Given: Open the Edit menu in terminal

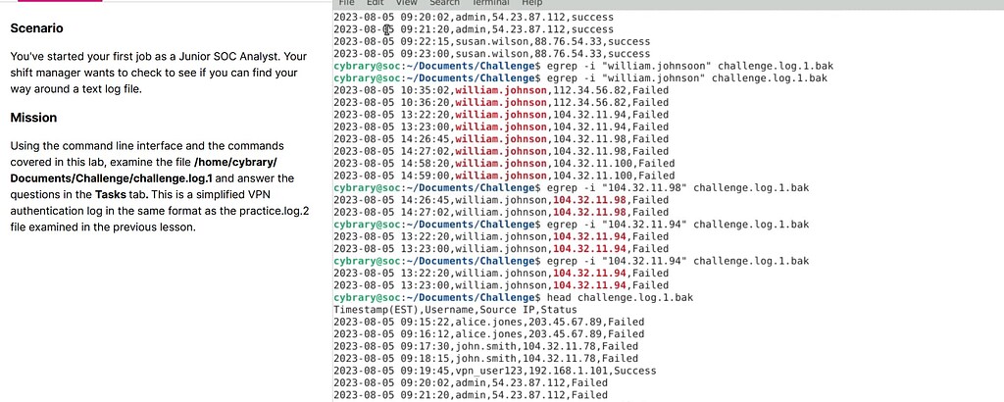Looking at the screenshot, I should (x=375, y=3).
